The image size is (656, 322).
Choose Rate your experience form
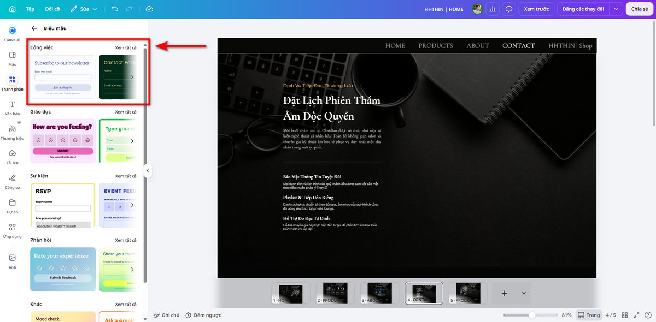pyautogui.click(x=63, y=269)
